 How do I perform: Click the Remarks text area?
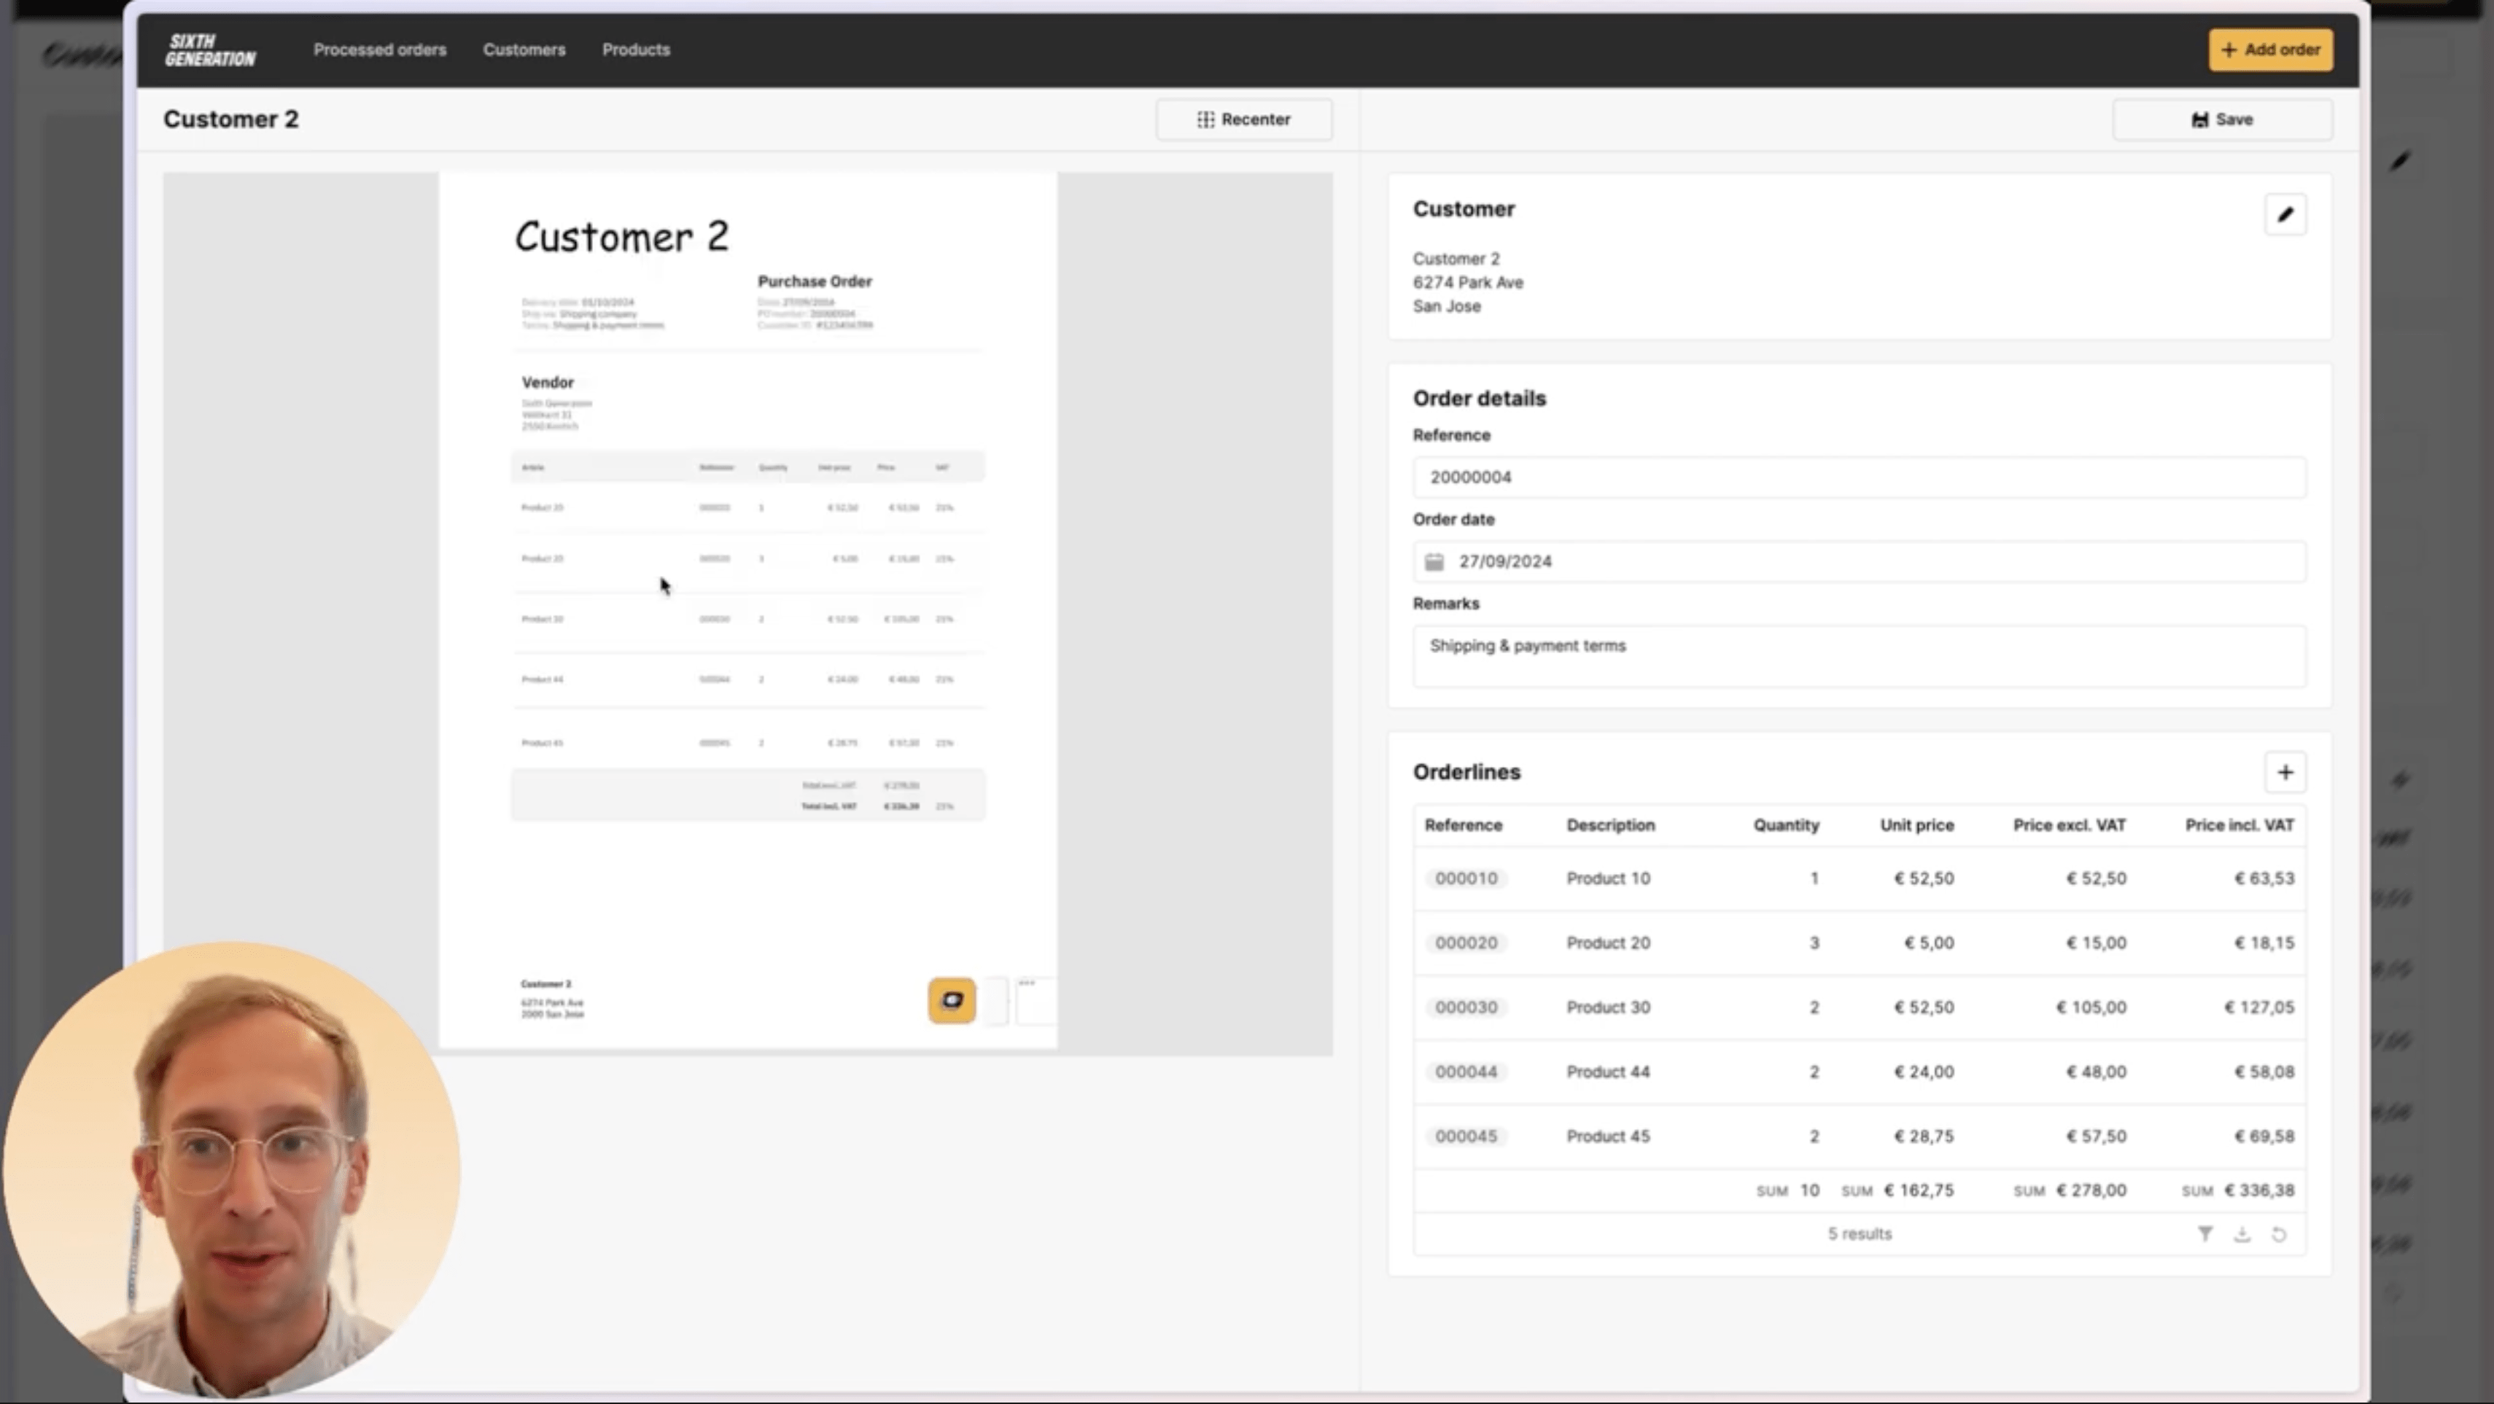[1858, 656]
